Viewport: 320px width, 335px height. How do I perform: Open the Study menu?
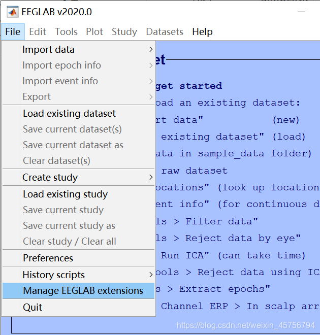tap(124, 32)
